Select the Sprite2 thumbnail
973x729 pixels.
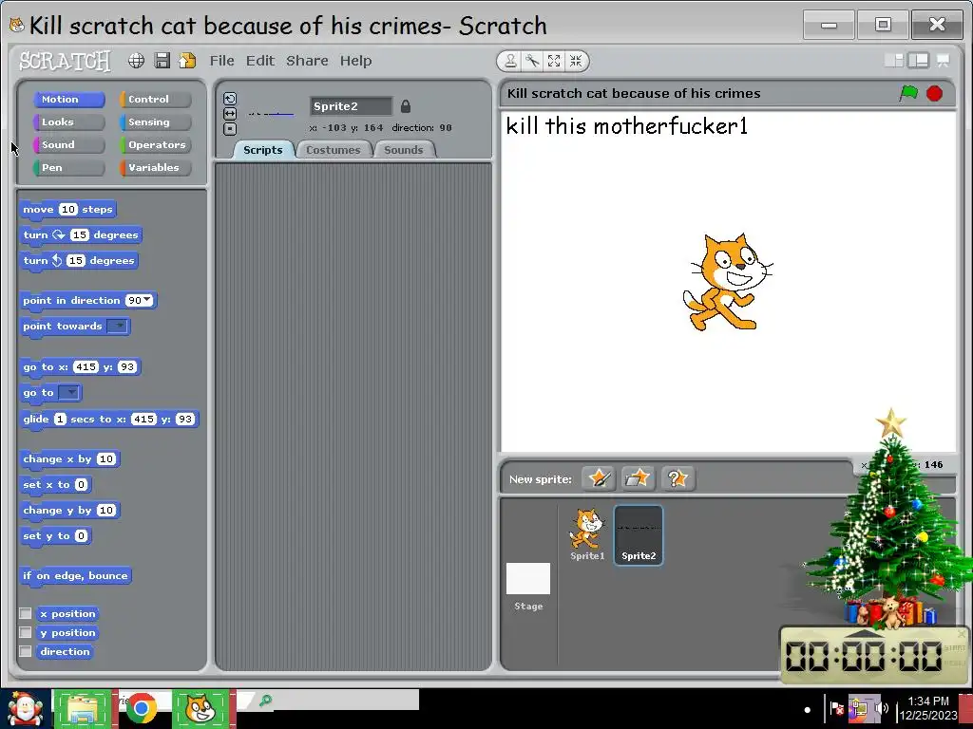point(639,535)
